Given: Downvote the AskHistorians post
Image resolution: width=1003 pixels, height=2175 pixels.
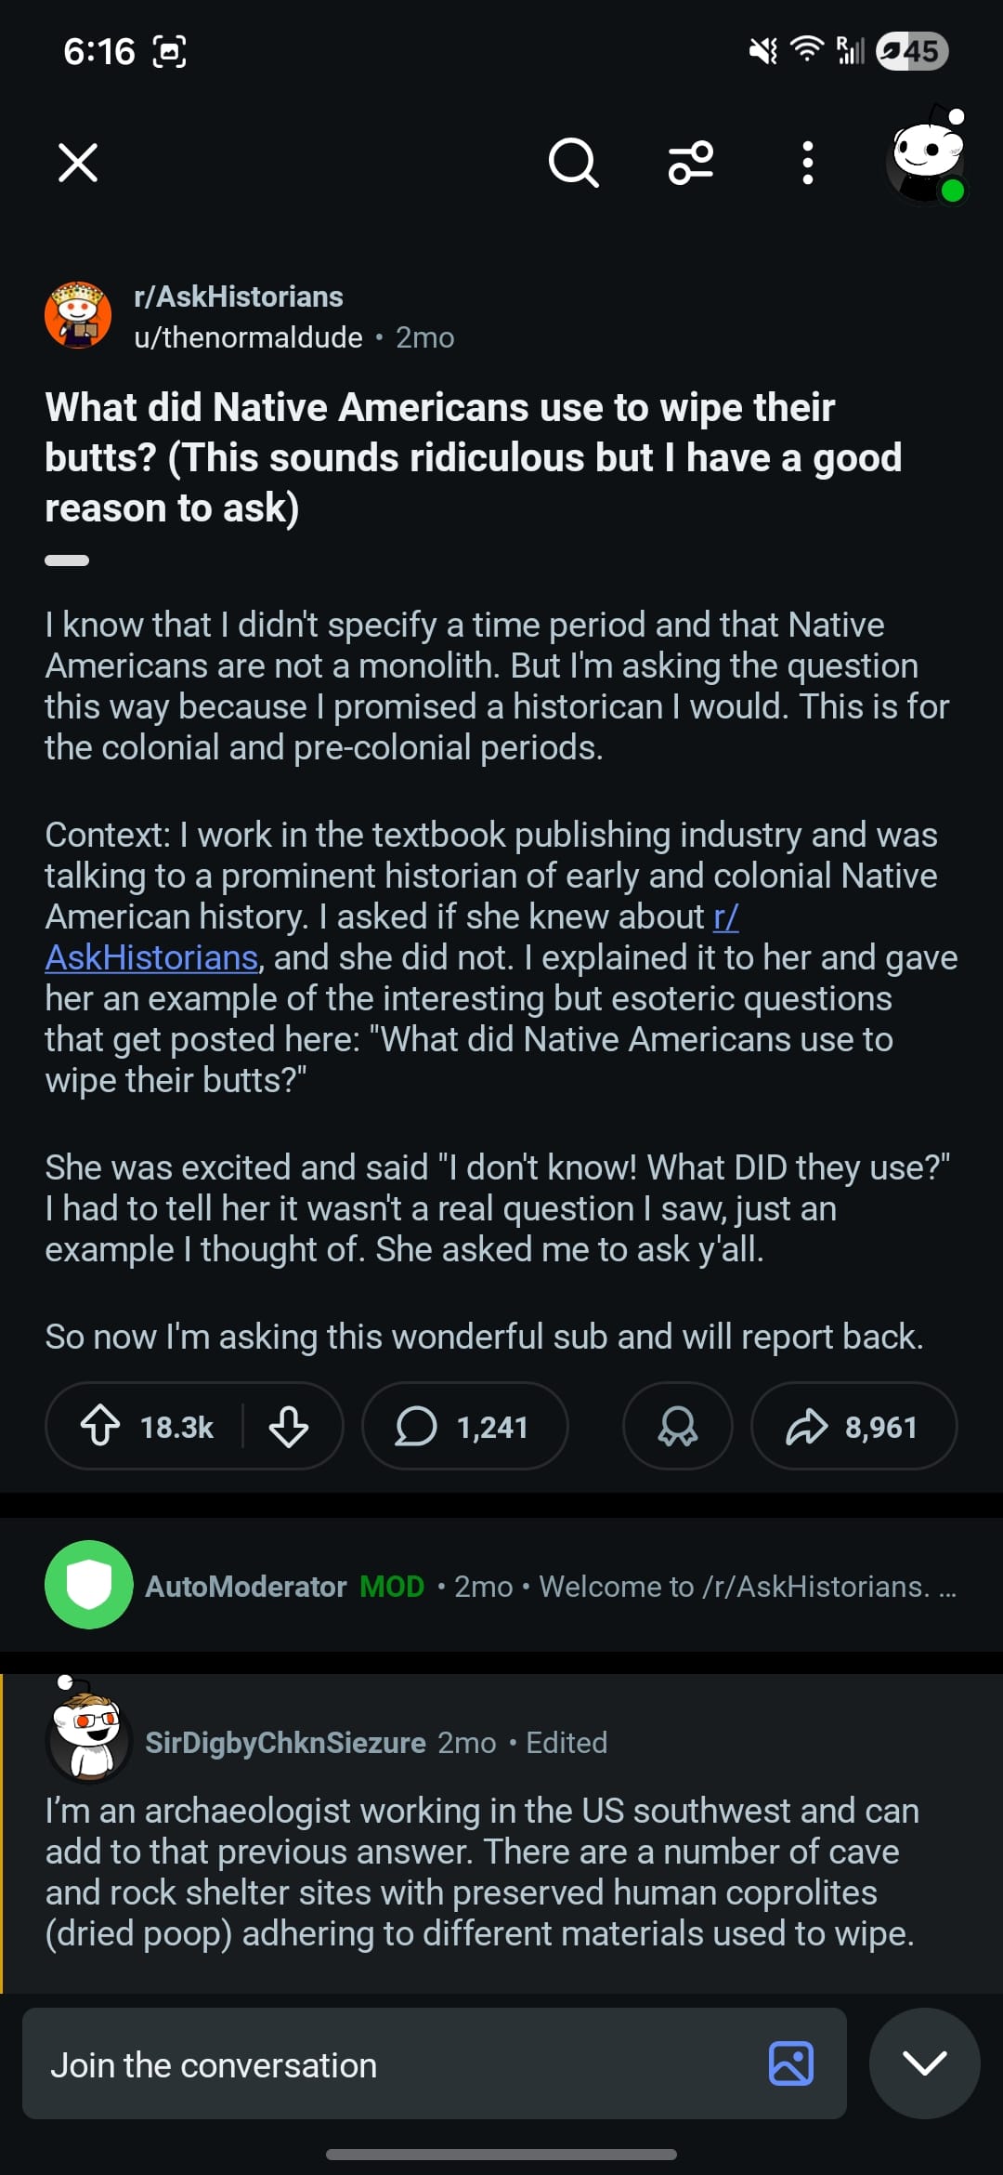Looking at the screenshot, I should [289, 1426].
